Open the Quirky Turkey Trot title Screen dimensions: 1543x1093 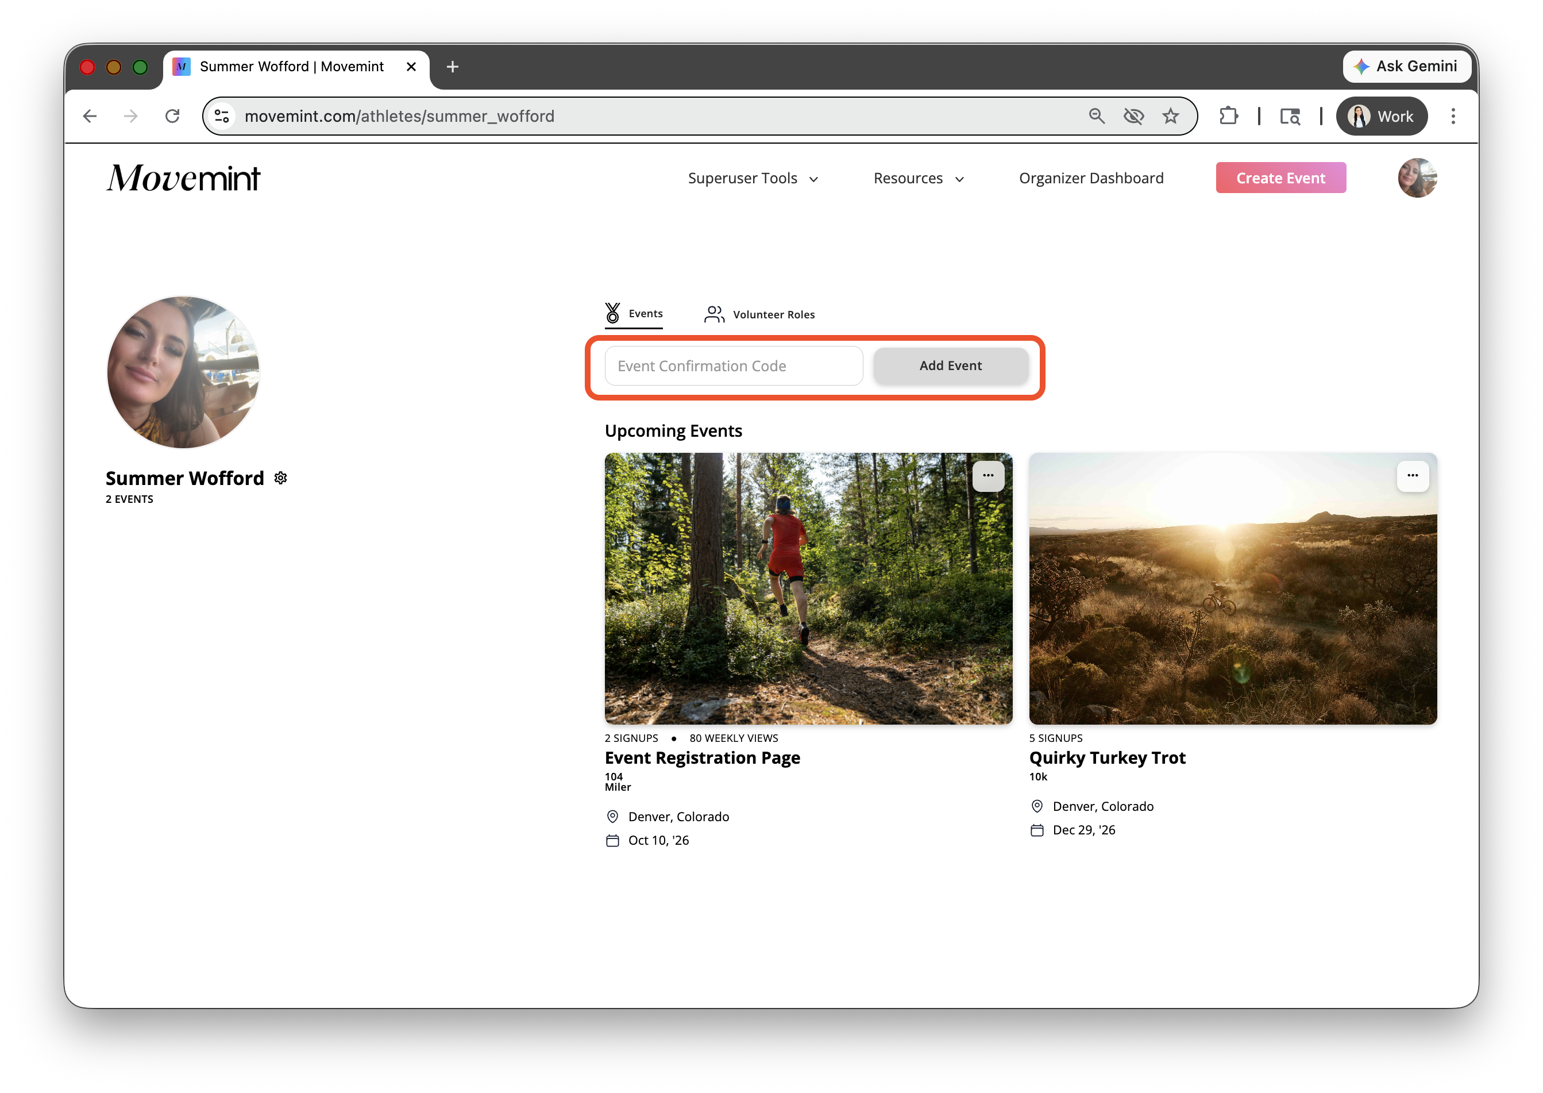(x=1107, y=758)
